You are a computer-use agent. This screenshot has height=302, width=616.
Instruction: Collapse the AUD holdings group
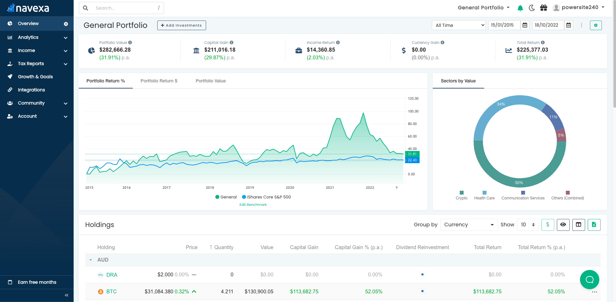[x=91, y=260]
